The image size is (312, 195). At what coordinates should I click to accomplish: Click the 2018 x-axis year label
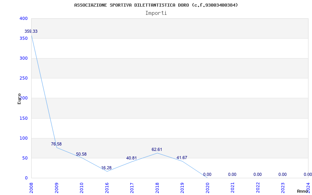[x=157, y=188]
